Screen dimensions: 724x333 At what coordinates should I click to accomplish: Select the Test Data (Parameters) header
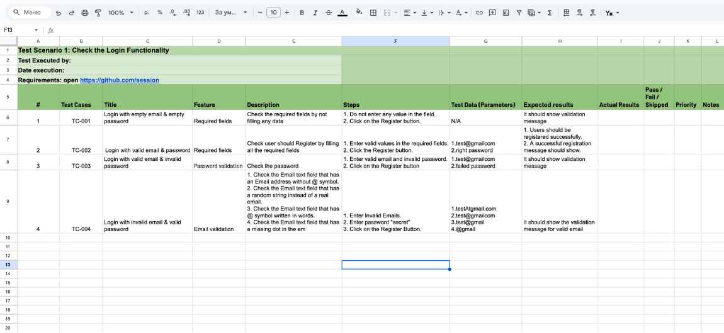pos(486,97)
